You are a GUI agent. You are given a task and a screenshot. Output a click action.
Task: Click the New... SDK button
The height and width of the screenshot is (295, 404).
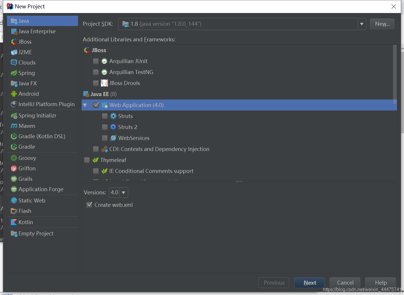(x=382, y=24)
